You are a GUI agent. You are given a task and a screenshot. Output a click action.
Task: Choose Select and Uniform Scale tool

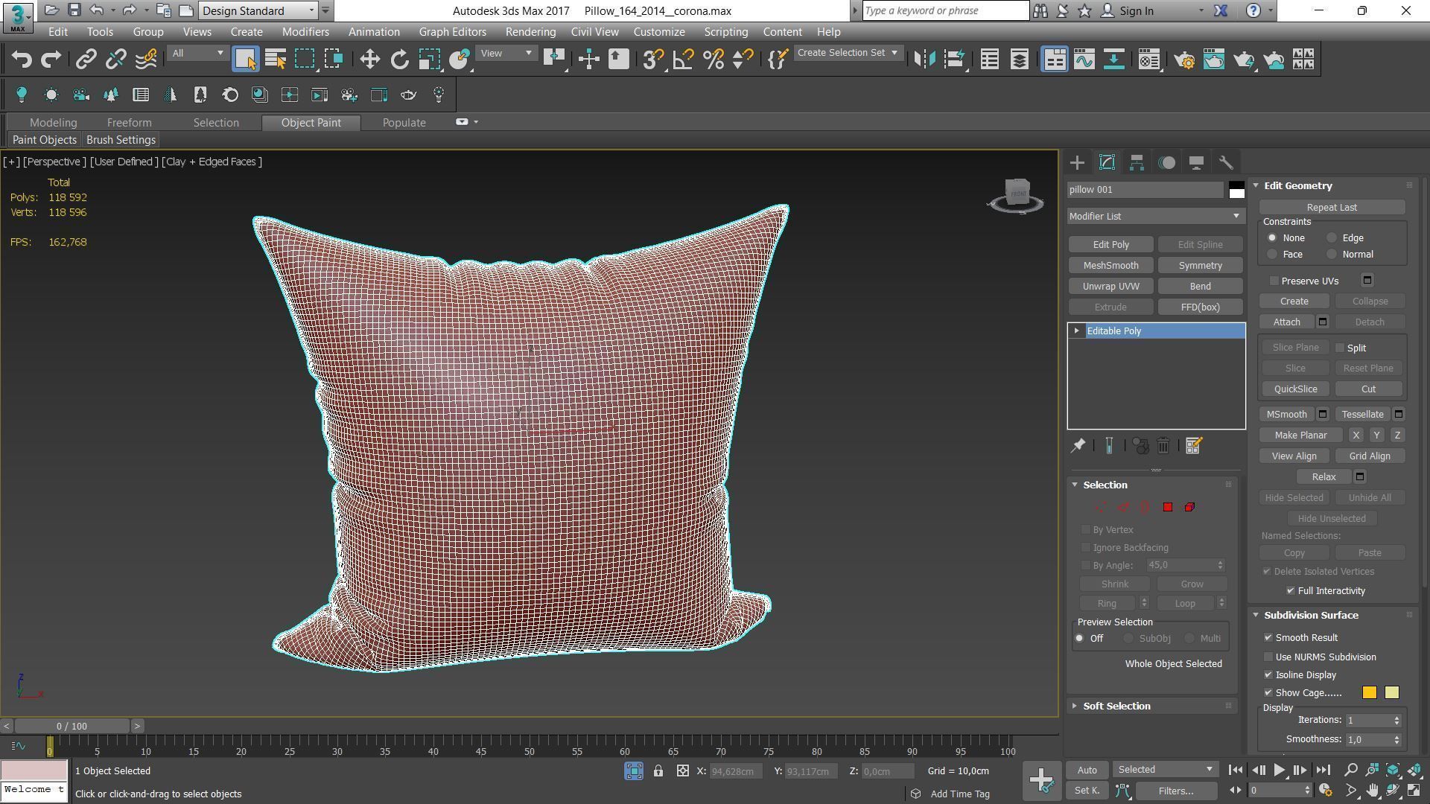click(x=430, y=60)
